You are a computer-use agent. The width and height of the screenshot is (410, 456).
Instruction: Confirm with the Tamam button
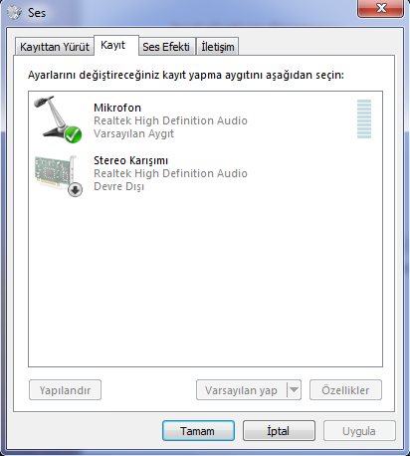[x=198, y=431]
